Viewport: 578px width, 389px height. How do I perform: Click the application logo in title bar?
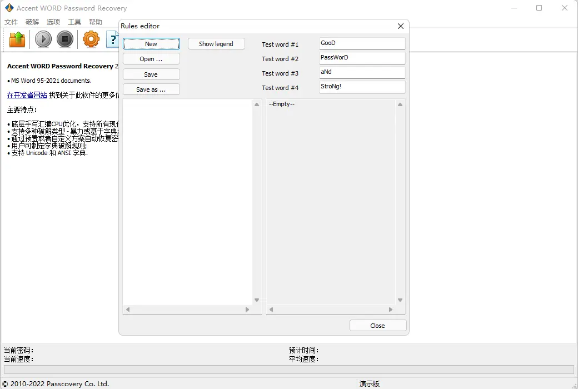coord(9,8)
